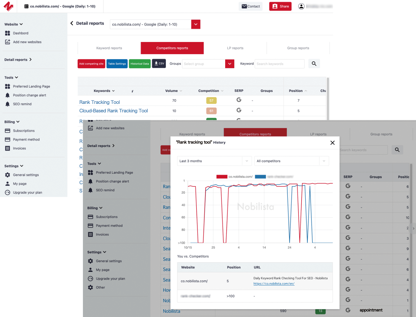Open Preferred Landing Page tool
The width and height of the screenshot is (416, 317).
point(7,86)
